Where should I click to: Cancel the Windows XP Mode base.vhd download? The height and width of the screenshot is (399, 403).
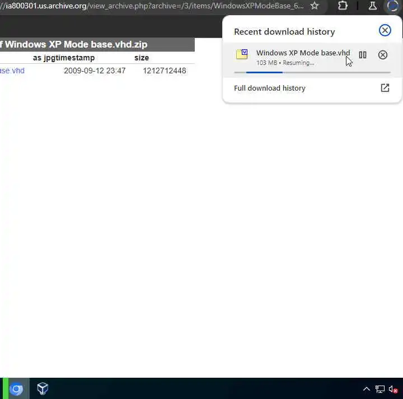point(382,55)
